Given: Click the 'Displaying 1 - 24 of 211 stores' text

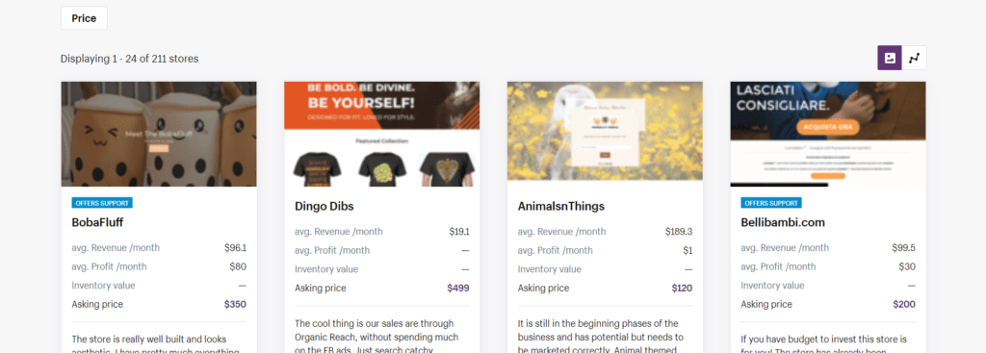Looking at the screenshot, I should pyautogui.click(x=130, y=59).
